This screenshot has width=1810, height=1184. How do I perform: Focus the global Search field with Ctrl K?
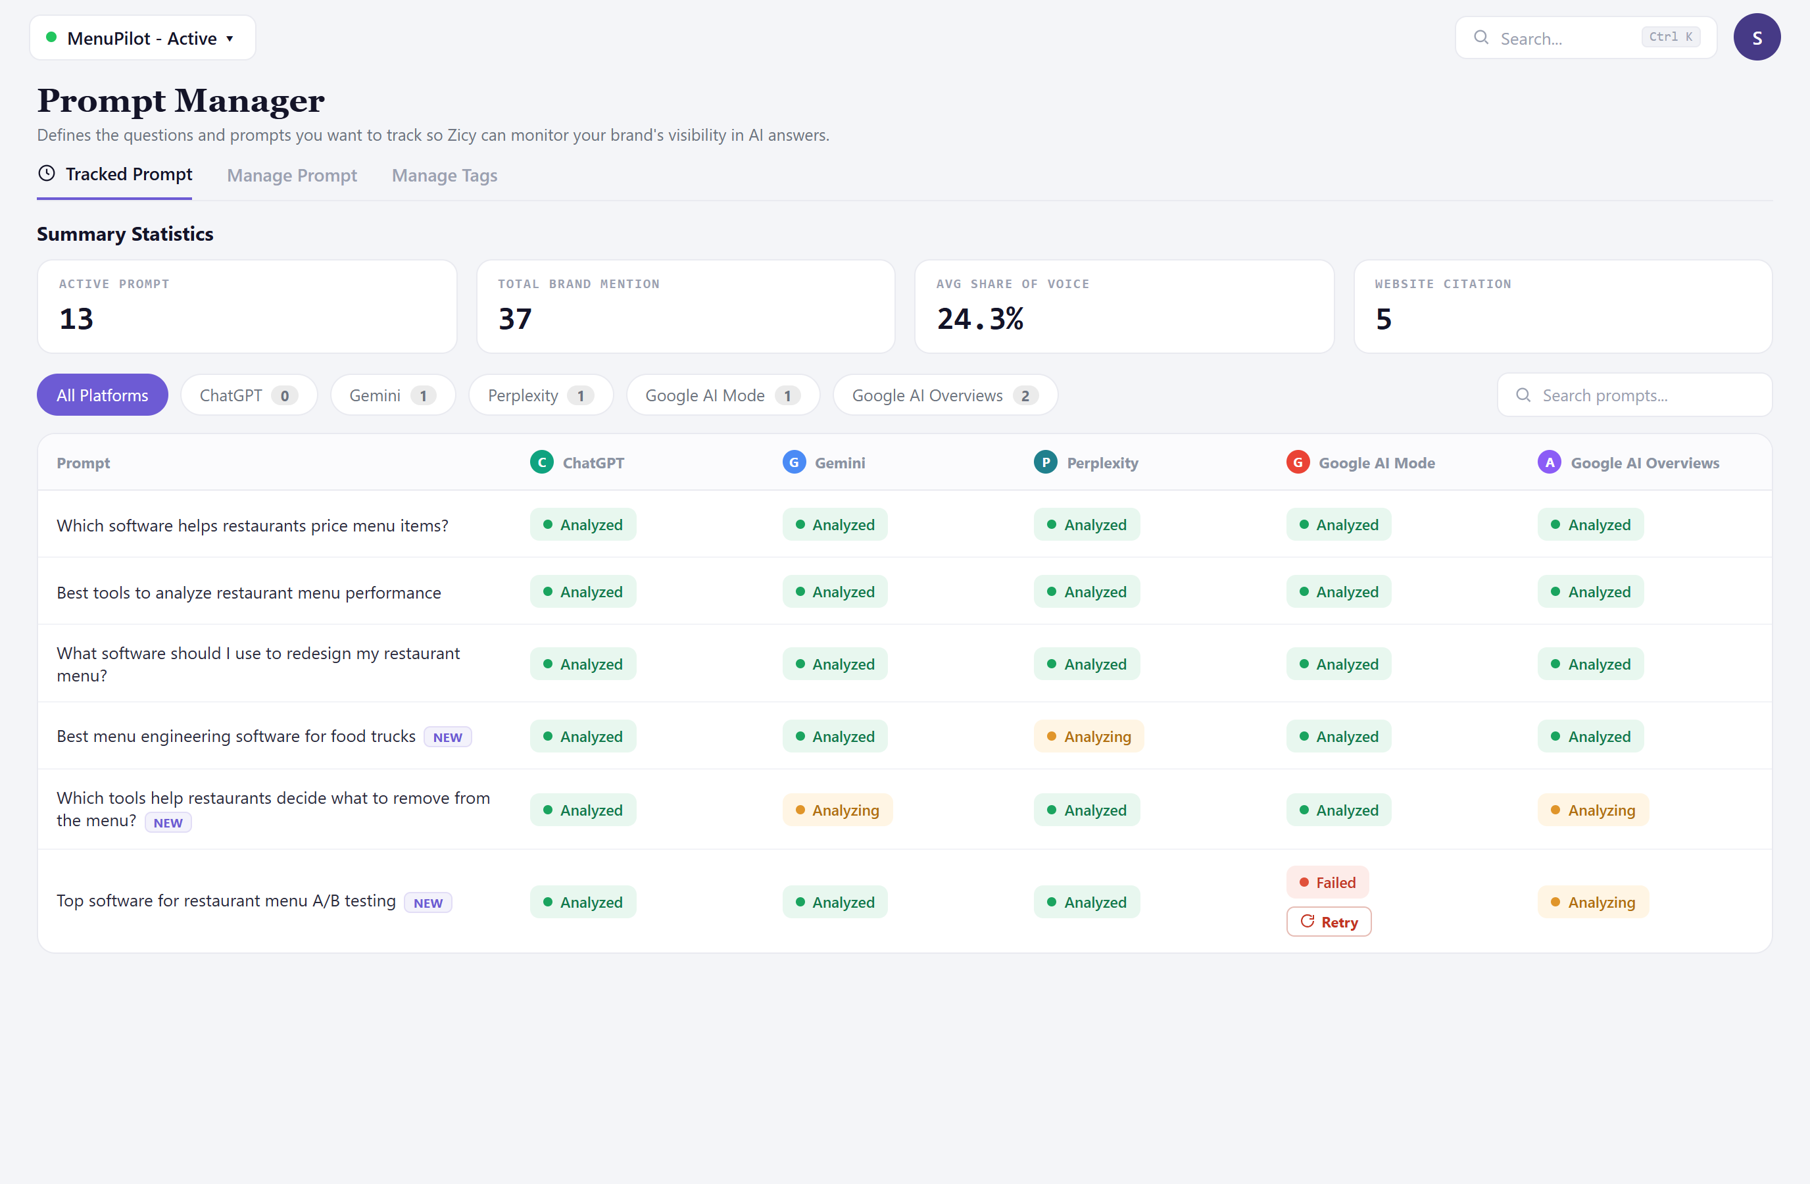(1586, 38)
